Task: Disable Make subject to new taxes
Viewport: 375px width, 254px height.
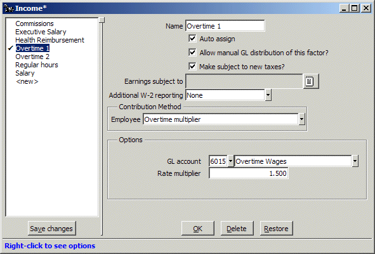Action: (x=192, y=66)
